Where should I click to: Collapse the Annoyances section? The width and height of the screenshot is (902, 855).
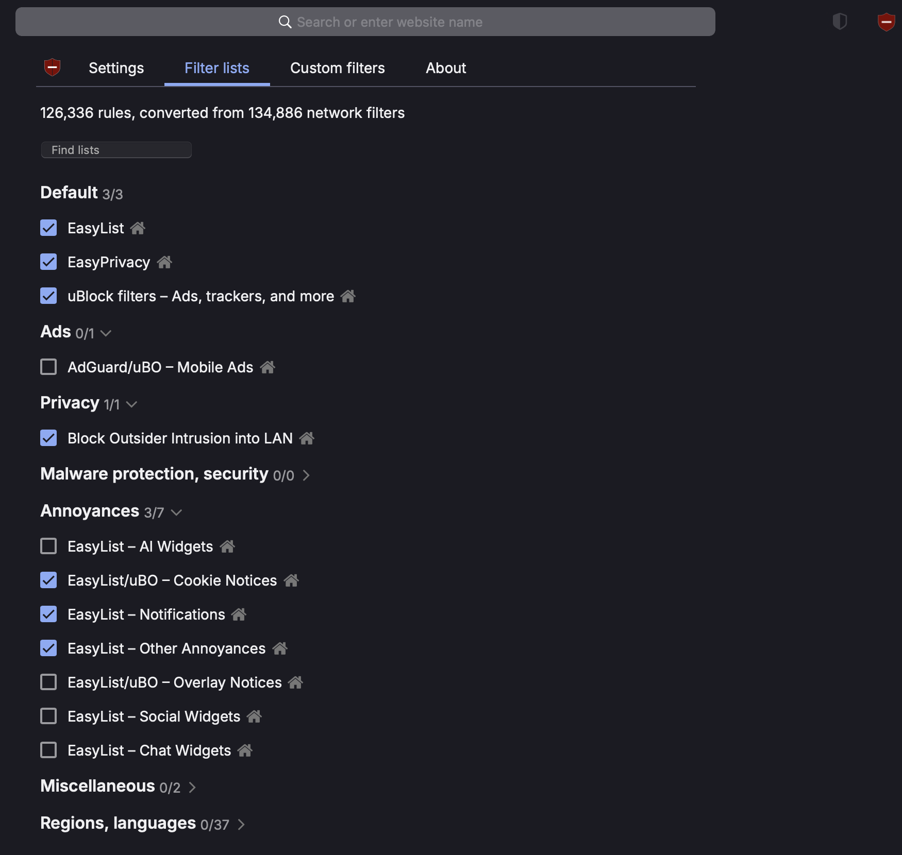(x=177, y=513)
